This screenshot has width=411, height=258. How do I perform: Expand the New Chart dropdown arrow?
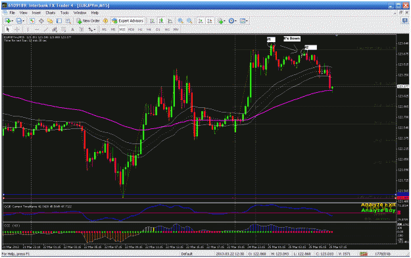12,21
